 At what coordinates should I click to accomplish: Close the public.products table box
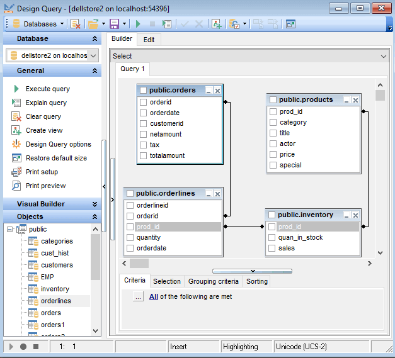pyautogui.click(x=355, y=100)
